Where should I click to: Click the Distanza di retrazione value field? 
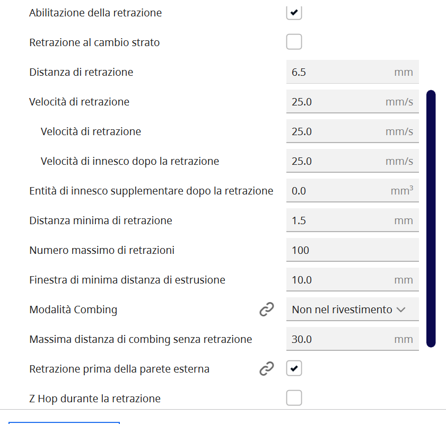pyautogui.click(x=339, y=73)
